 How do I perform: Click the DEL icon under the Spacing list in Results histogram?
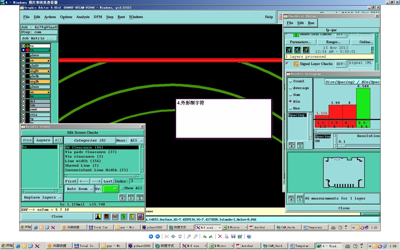(x=291, y=145)
